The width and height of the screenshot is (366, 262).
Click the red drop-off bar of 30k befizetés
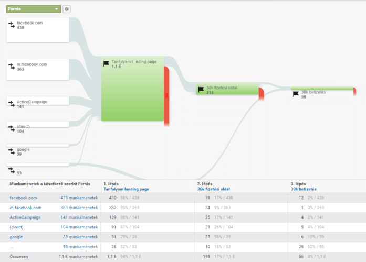tap(355, 92)
